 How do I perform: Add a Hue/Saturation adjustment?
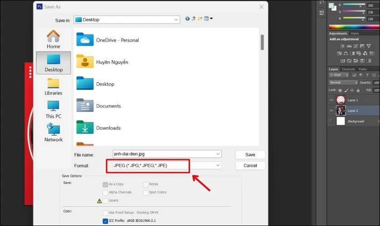[339, 53]
